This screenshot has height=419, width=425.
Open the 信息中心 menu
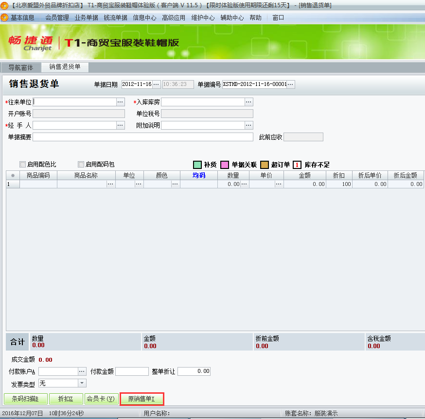click(144, 17)
